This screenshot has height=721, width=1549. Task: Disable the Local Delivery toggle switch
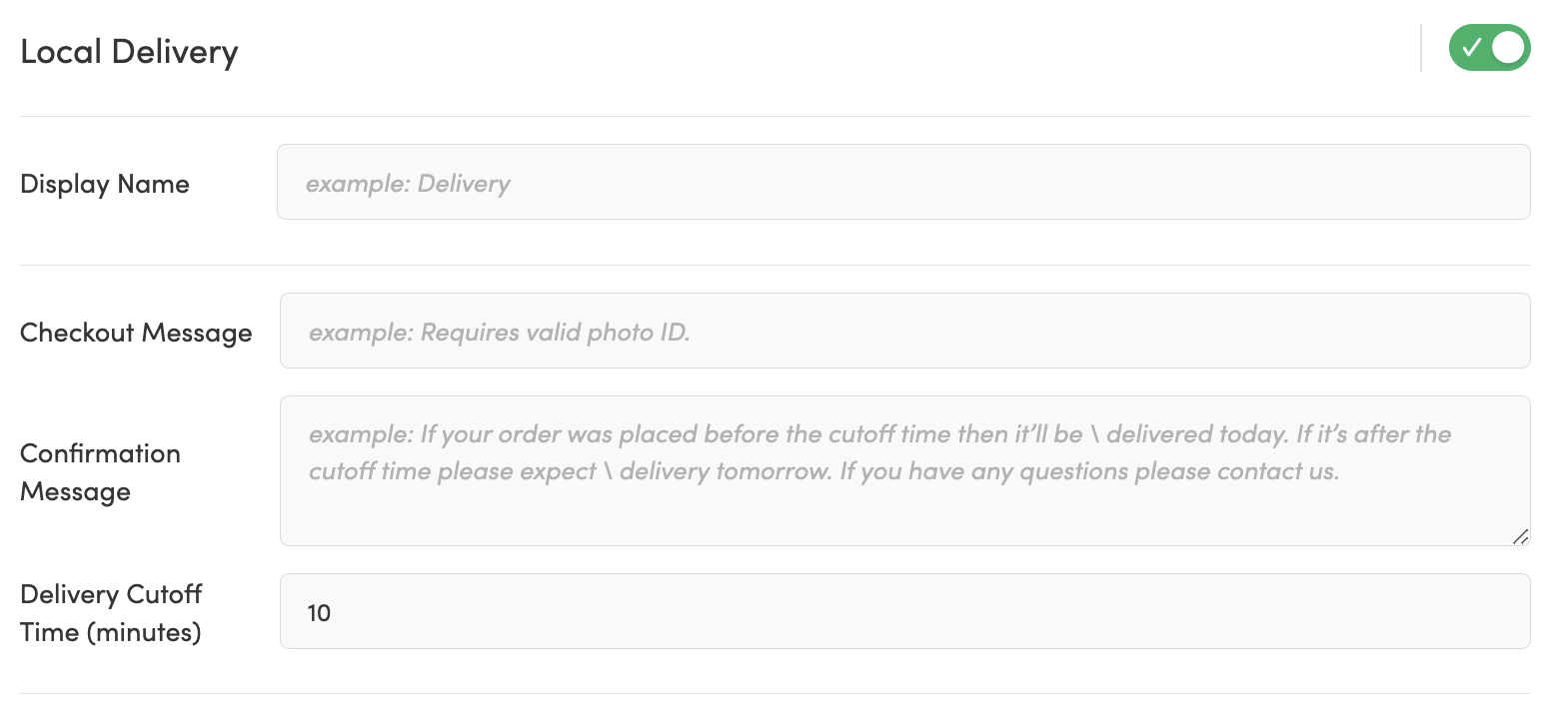click(1489, 48)
